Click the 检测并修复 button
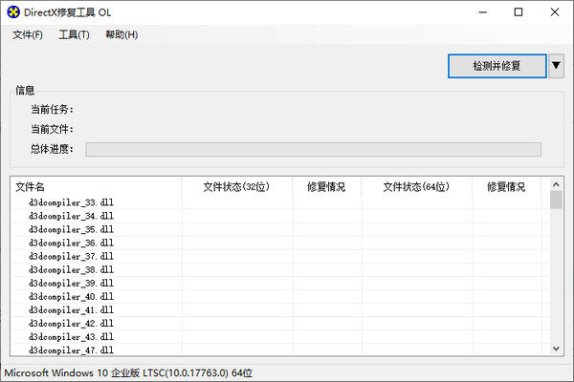This screenshot has height=382, width=574. click(x=497, y=66)
